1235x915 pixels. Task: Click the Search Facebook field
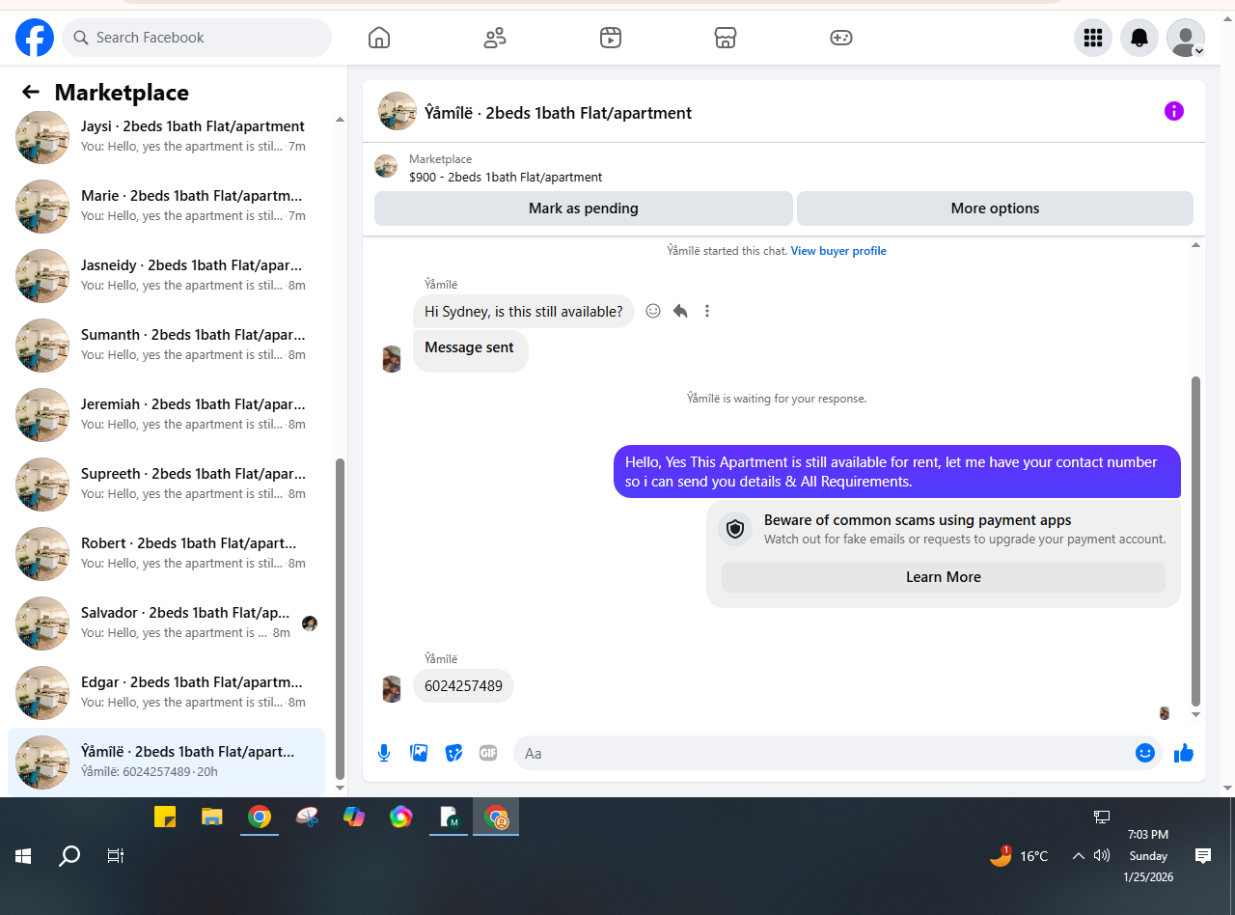click(197, 38)
